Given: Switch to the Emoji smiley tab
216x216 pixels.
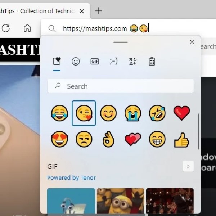Looking at the screenshot, I should click(76, 62).
